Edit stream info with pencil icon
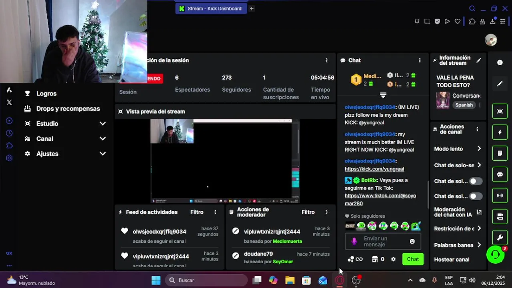Screen dimensions: 512x288 [x=479, y=60]
